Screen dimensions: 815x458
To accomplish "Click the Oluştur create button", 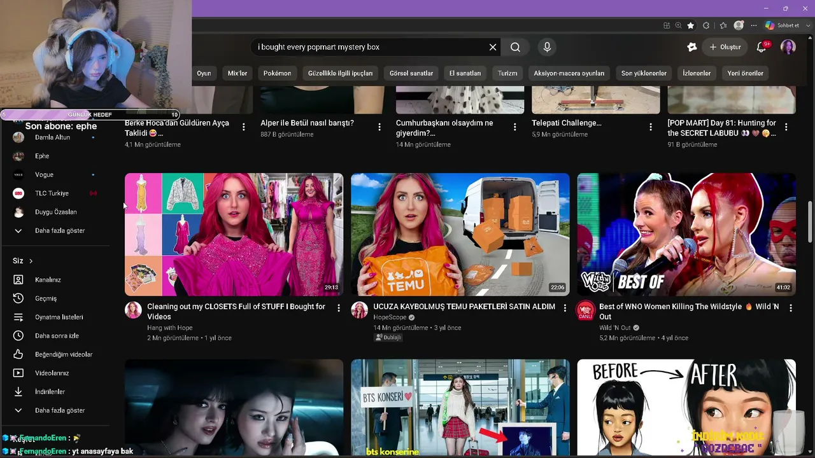I will pos(725,47).
